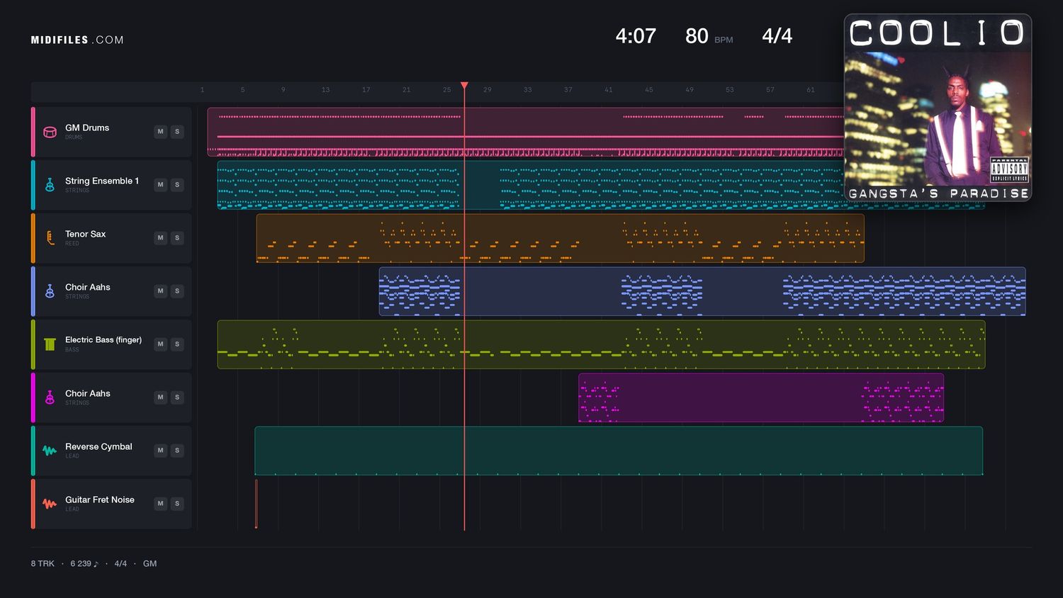Click the String Ensemble 1 track name
The width and height of the screenshot is (1063, 598).
tap(102, 181)
